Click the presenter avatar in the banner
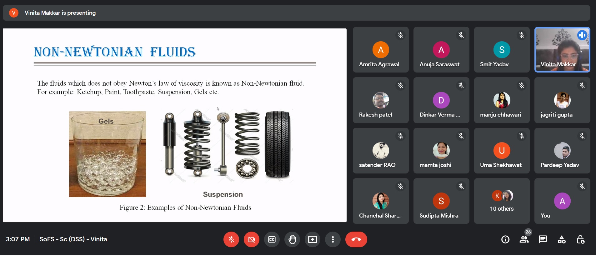 pos(14,13)
